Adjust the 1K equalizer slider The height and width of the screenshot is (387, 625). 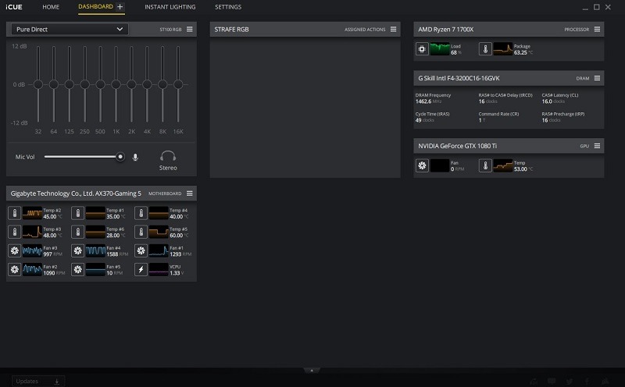click(x=116, y=84)
